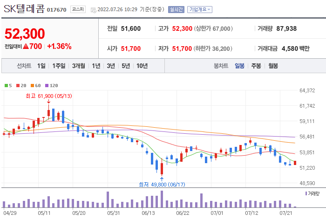Switch to 일봉 candlestick chart
This screenshot has width=326, height=220.
239,66
